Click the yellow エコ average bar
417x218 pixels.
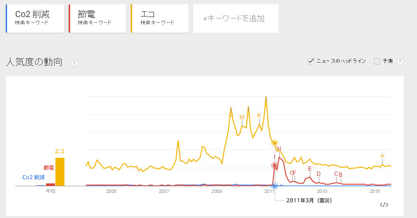60,172
